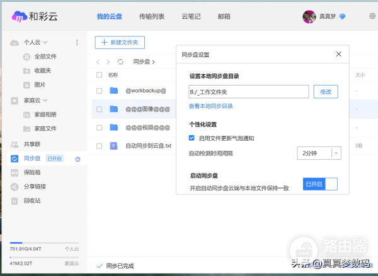Click the username 真真梦
This screenshot has width=378, height=276.
[x=328, y=16]
